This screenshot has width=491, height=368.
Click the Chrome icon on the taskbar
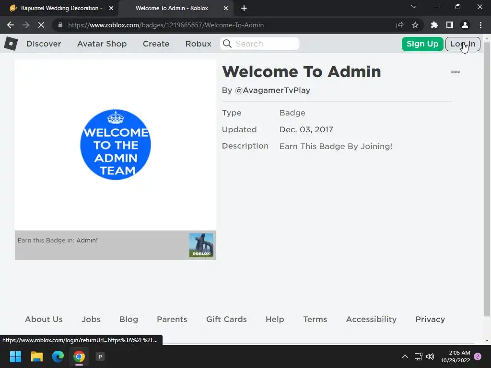79,356
